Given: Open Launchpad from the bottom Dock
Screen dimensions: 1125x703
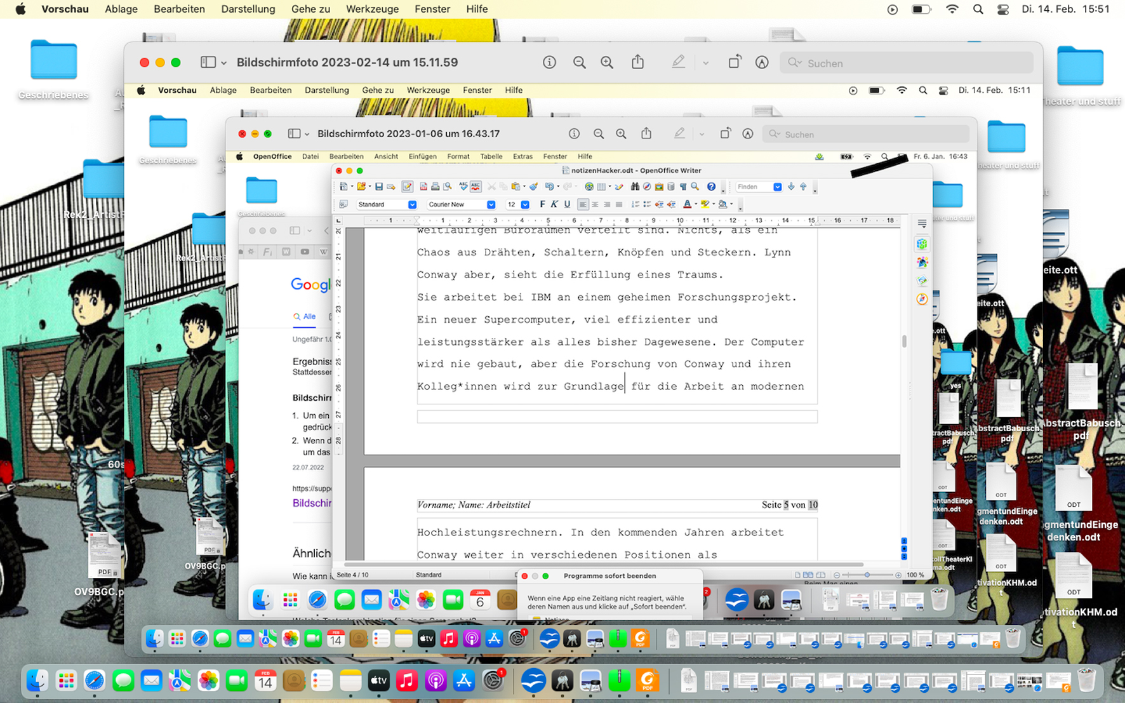Looking at the screenshot, I should [x=66, y=681].
